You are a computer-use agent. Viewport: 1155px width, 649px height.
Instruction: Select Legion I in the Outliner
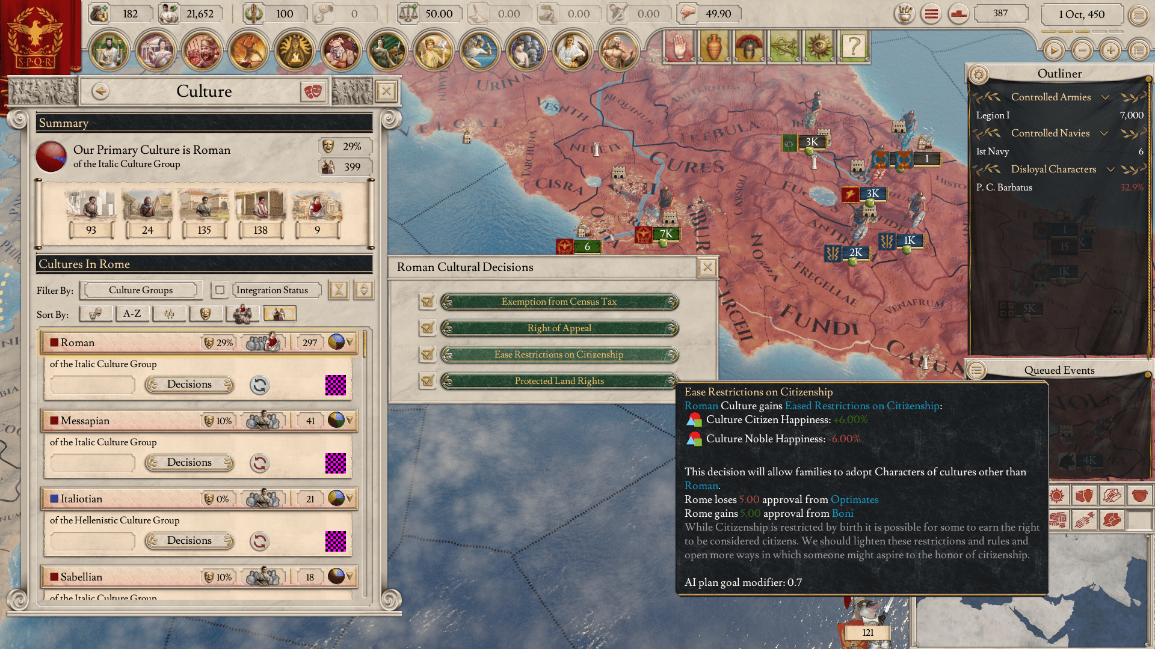coord(1059,115)
